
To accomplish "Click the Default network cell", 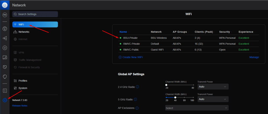I will coord(155,44).
